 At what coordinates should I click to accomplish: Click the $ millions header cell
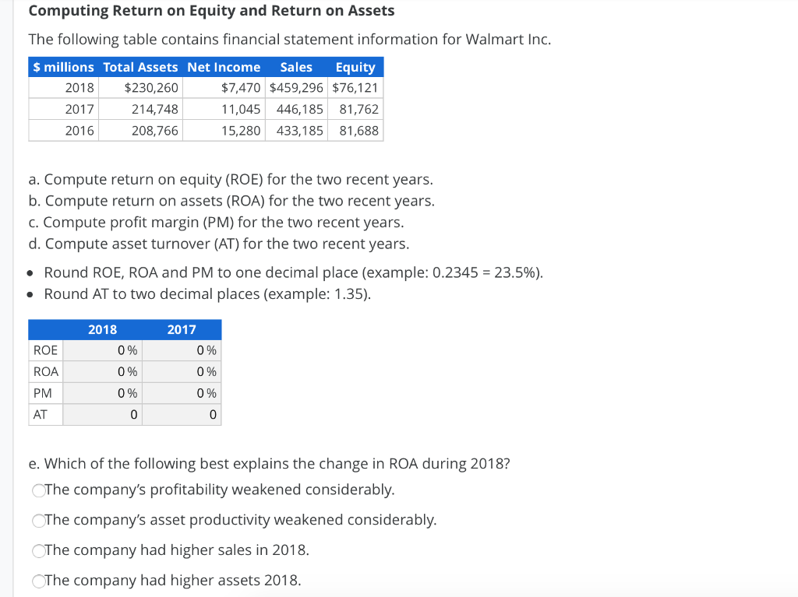coord(62,67)
